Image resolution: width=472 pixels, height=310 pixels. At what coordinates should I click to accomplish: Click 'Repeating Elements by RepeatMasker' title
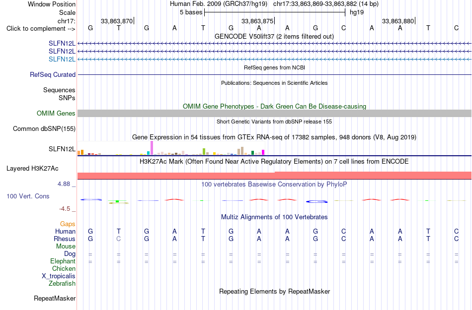(275, 291)
